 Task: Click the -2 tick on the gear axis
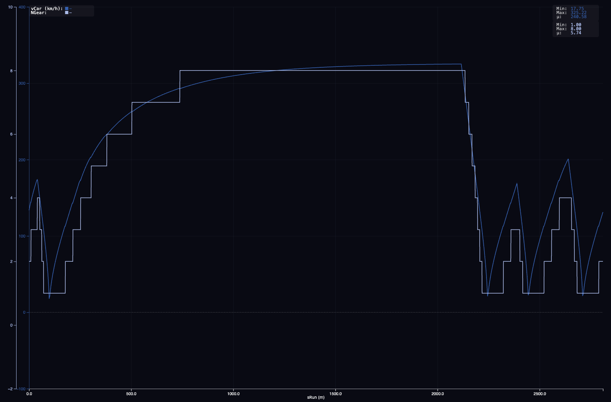10,389
